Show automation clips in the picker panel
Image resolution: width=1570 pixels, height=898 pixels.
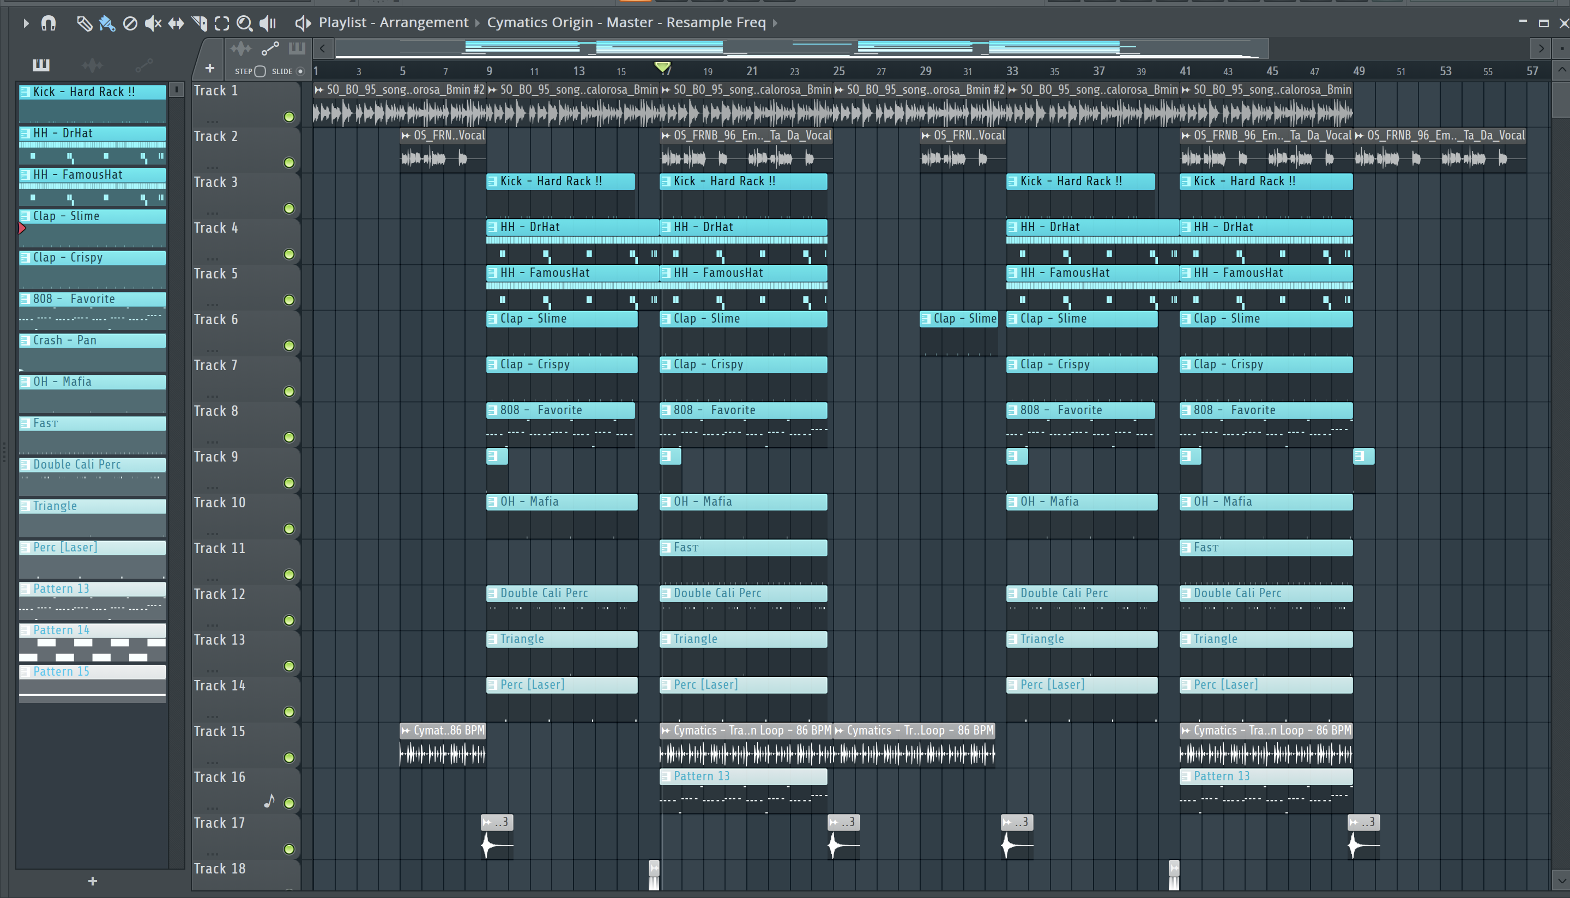[144, 64]
